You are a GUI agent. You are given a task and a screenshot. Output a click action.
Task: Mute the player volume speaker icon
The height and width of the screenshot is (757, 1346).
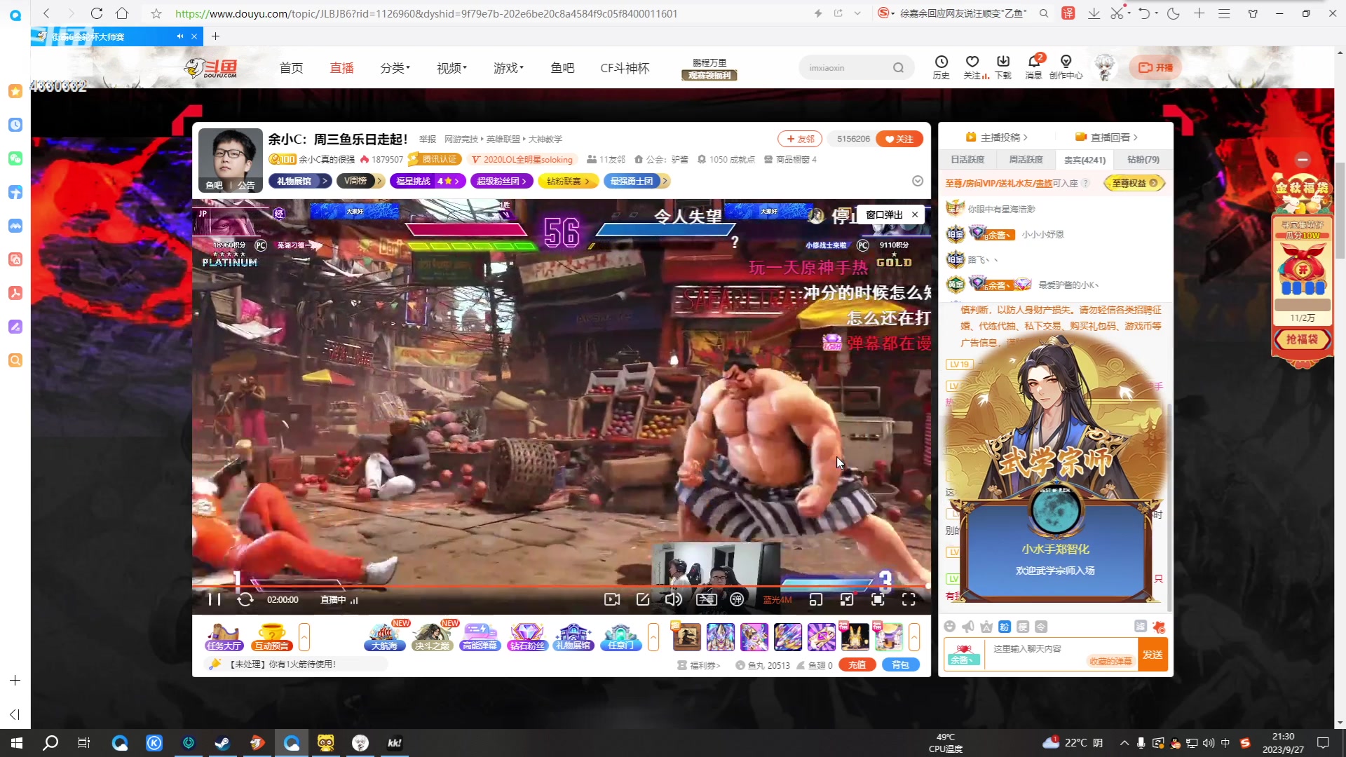[x=673, y=599]
